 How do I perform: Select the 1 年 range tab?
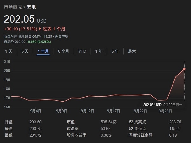tap(99, 51)
